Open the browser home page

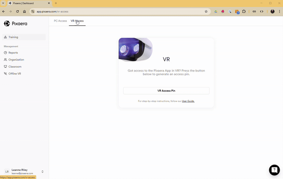[24, 11]
